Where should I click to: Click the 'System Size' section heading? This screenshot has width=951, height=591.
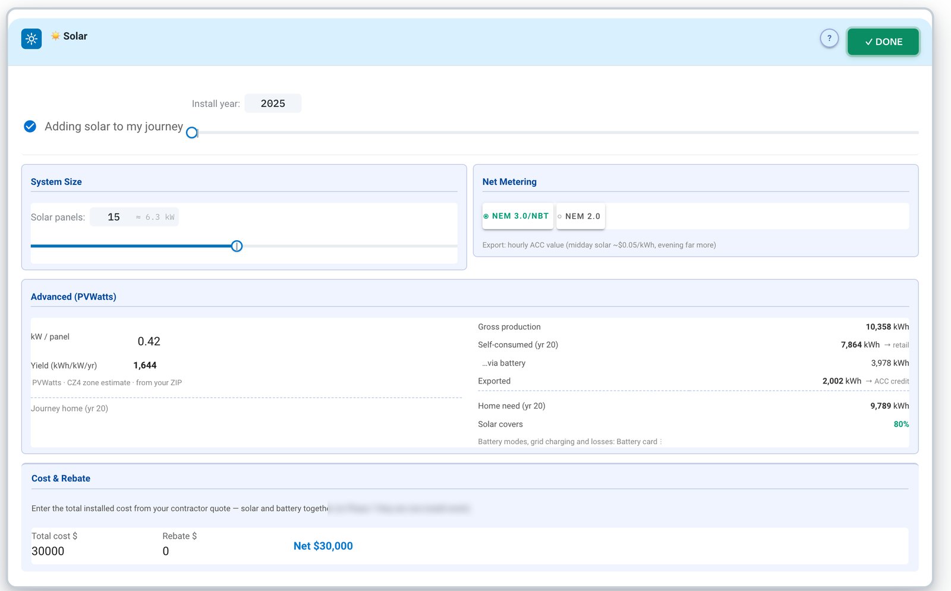tap(56, 182)
